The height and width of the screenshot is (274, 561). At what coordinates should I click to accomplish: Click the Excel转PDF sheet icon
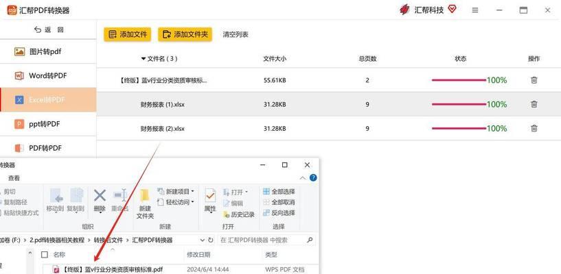(19, 100)
